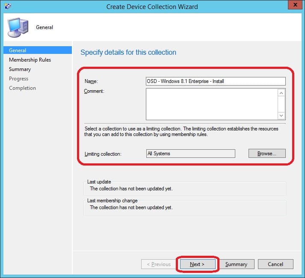The height and width of the screenshot is (278, 305).
Task: Open the Membership Rules step
Action: 30,60
